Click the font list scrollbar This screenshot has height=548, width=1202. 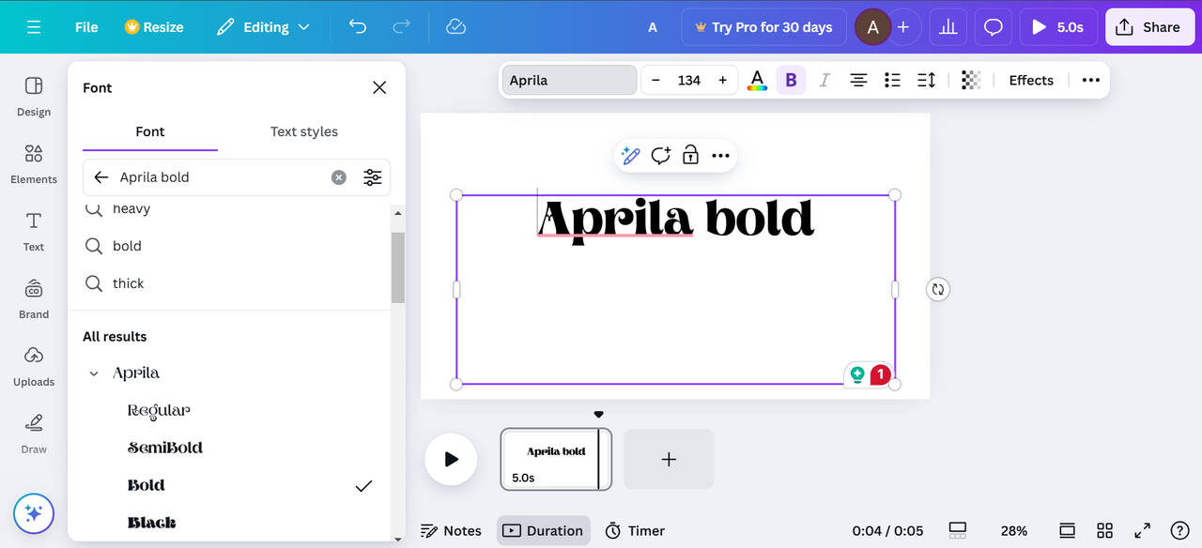(x=398, y=267)
